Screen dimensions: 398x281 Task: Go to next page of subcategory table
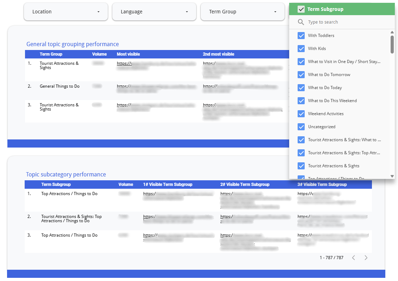[x=366, y=258]
